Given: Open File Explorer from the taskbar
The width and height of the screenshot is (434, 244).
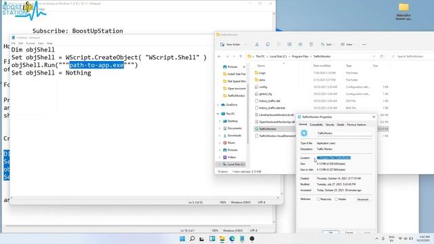Looking at the screenshot, I should click(x=222, y=239).
